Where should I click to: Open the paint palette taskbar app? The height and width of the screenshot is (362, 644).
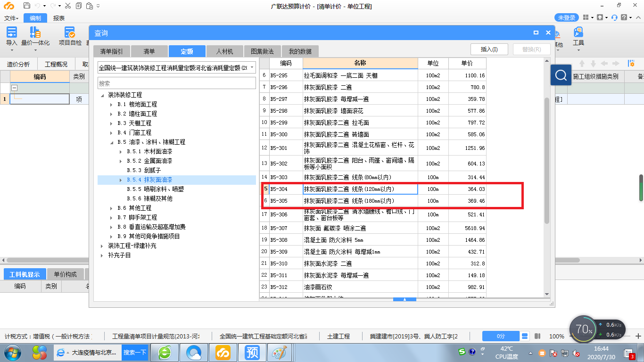[x=279, y=353]
